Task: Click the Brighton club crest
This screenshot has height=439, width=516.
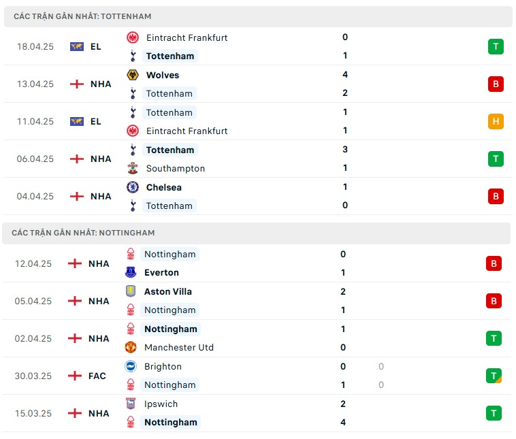Action: [x=131, y=366]
